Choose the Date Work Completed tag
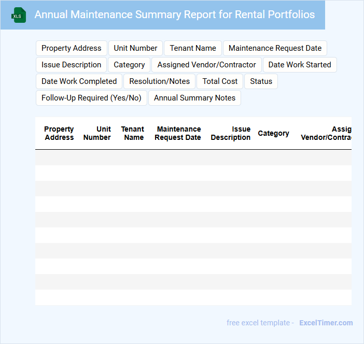Viewport: 364px width, 344px height. click(79, 81)
